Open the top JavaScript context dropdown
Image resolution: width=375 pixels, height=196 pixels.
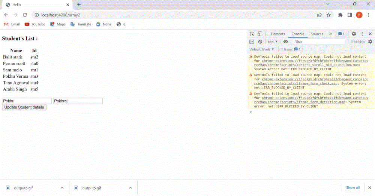[x=273, y=42]
